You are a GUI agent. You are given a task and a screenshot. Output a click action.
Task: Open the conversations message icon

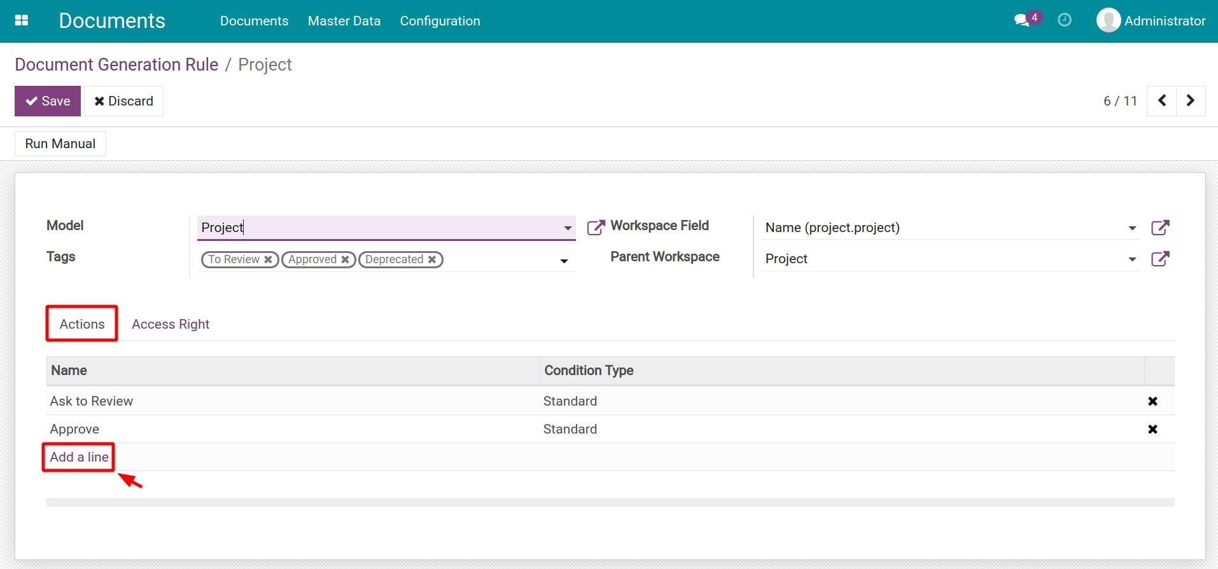pos(1022,20)
